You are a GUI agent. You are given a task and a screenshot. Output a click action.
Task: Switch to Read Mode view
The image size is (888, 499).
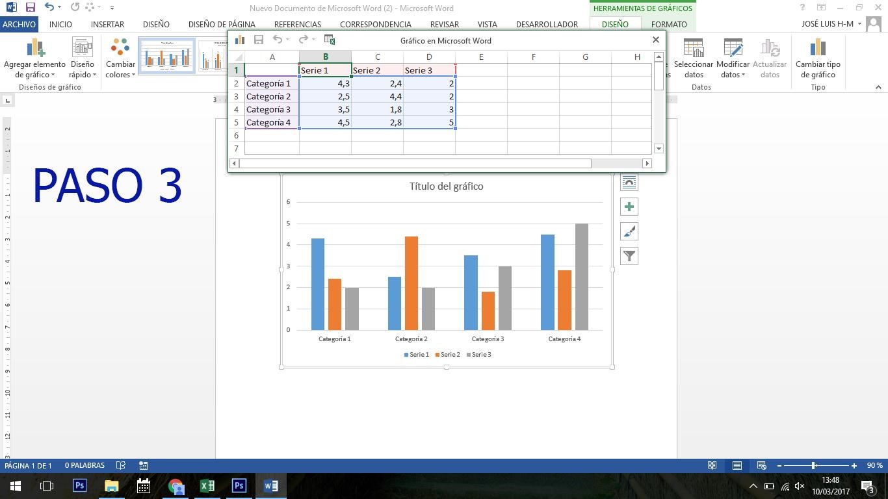coord(712,465)
